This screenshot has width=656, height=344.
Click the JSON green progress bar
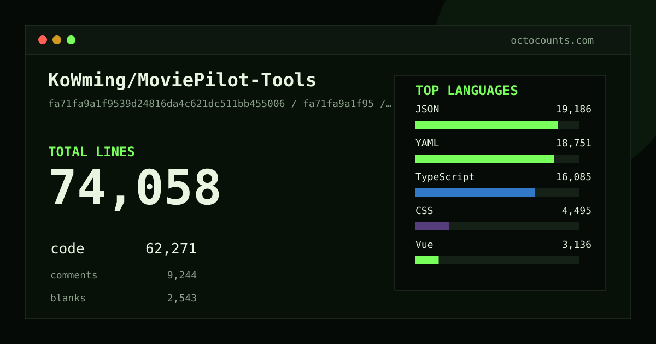click(x=487, y=125)
